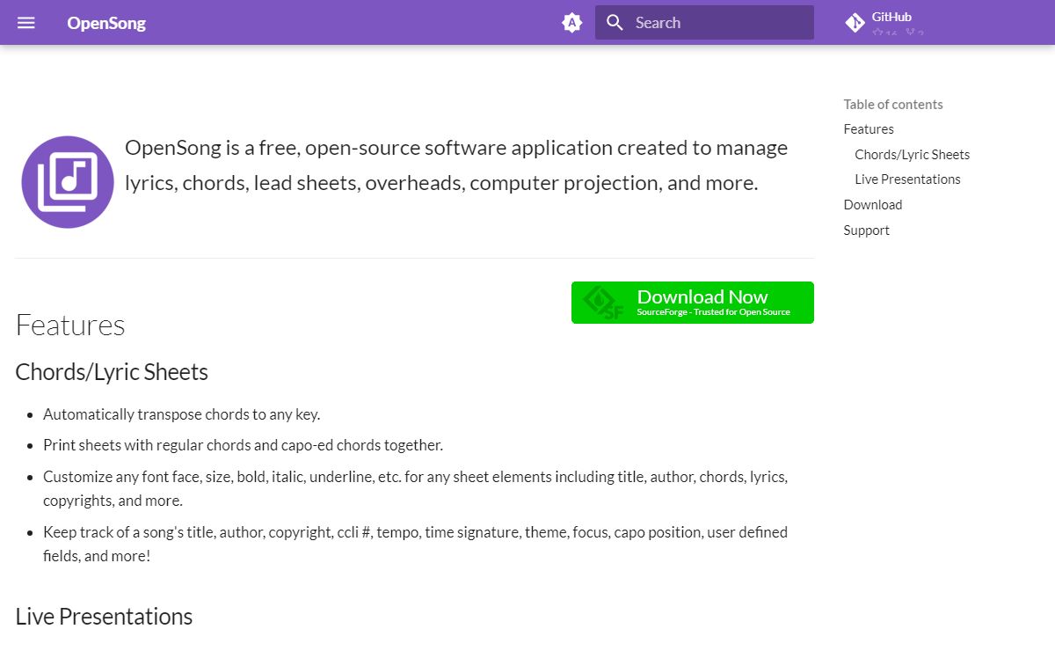Toggle the color scheme with the brightness icon
The width and height of the screenshot is (1055, 651).
[x=572, y=23]
